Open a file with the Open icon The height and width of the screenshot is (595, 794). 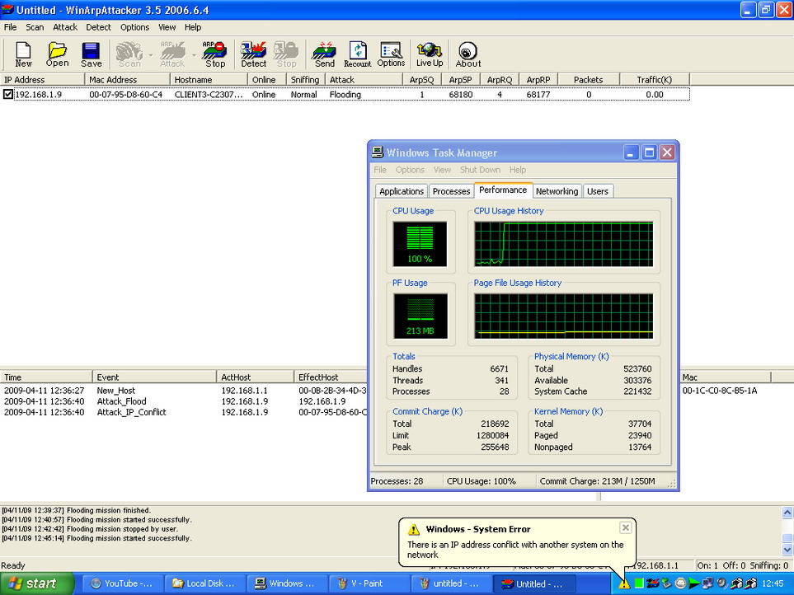(x=57, y=54)
